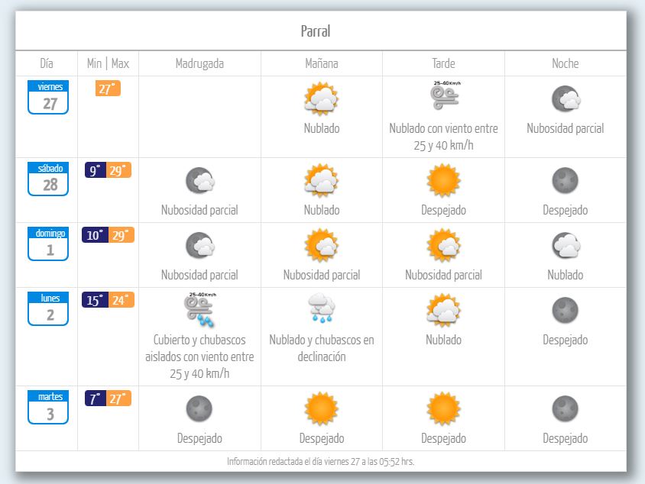This screenshot has width=645, height=484.
Task: Select the martes 3 date badge
Action: [x=48, y=408]
